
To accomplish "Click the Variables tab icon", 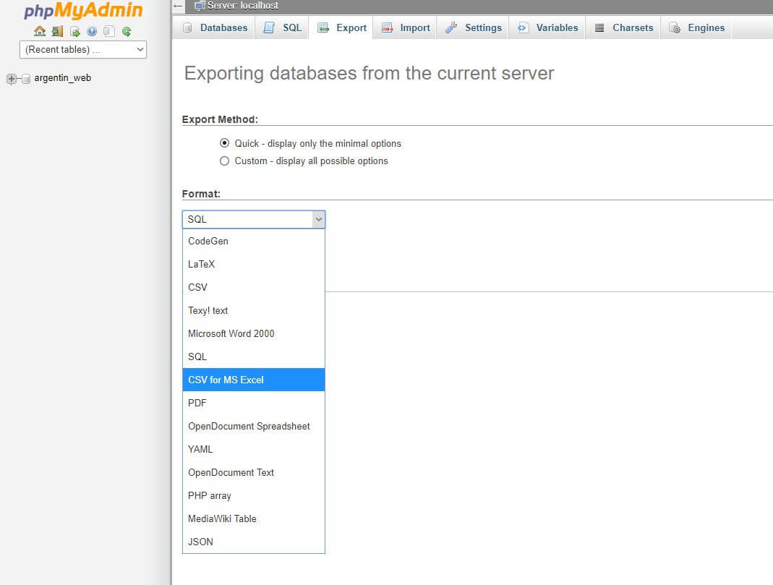I will (x=523, y=27).
